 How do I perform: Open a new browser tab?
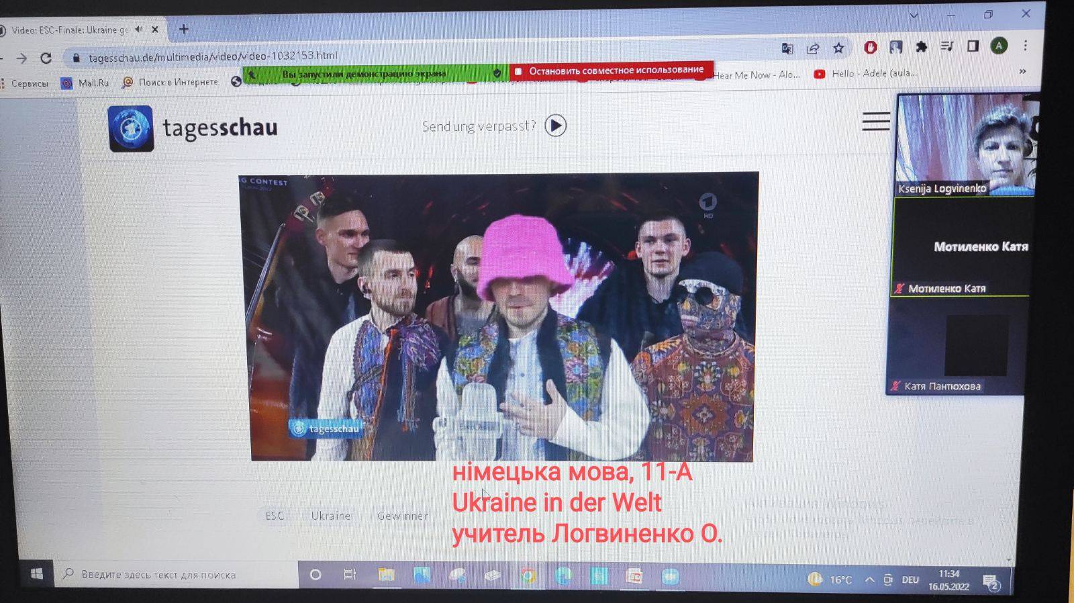click(183, 30)
